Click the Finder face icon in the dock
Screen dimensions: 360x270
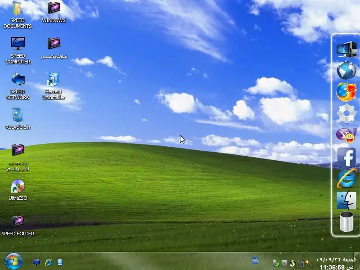[346, 200]
